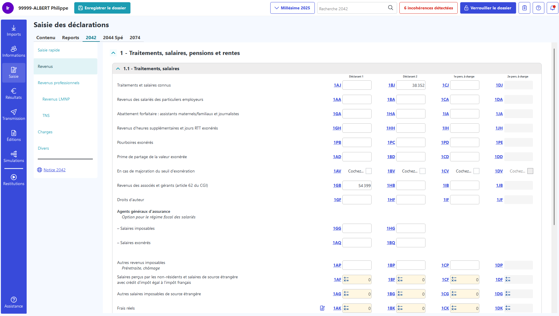Screen dimensions: 559x316
Task: Collapse section 1 Traitements, salaires, pensions
Action: (113, 53)
